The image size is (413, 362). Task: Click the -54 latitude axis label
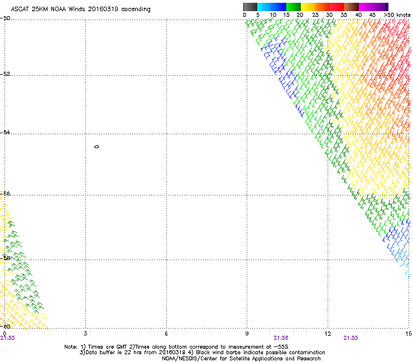[x=5, y=132]
